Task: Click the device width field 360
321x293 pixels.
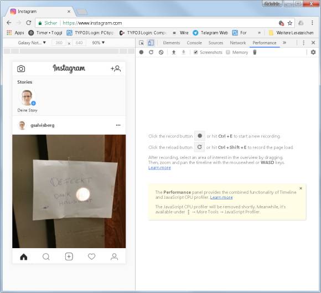Action: pyautogui.click(x=59, y=43)
